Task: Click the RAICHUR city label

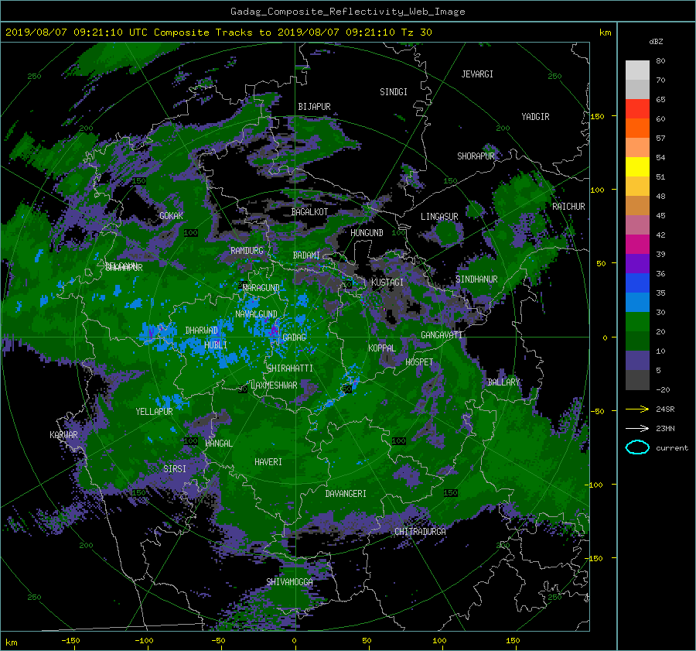Action: [x=568, y=207]
